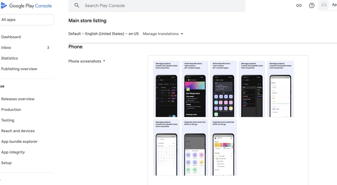Click the Google Play Console logo

(x=26, y=6)
